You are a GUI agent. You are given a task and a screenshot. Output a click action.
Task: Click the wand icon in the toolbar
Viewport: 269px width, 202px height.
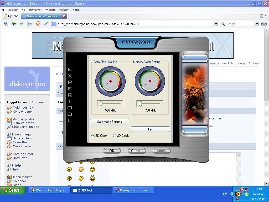point(46,23)
